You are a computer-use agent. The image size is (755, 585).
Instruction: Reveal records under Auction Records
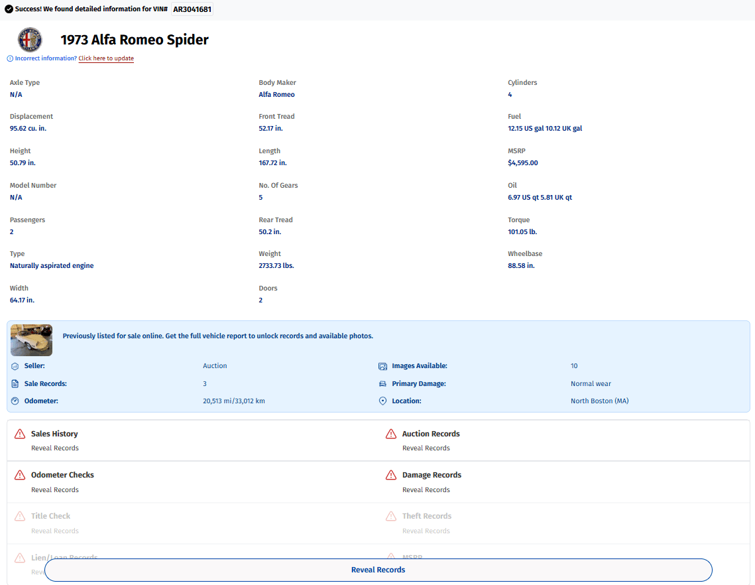click(x=426, y=448)
